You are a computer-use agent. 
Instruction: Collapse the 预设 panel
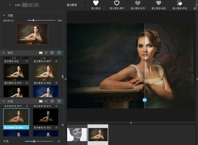pyautogui.click(x=4, y=53)
